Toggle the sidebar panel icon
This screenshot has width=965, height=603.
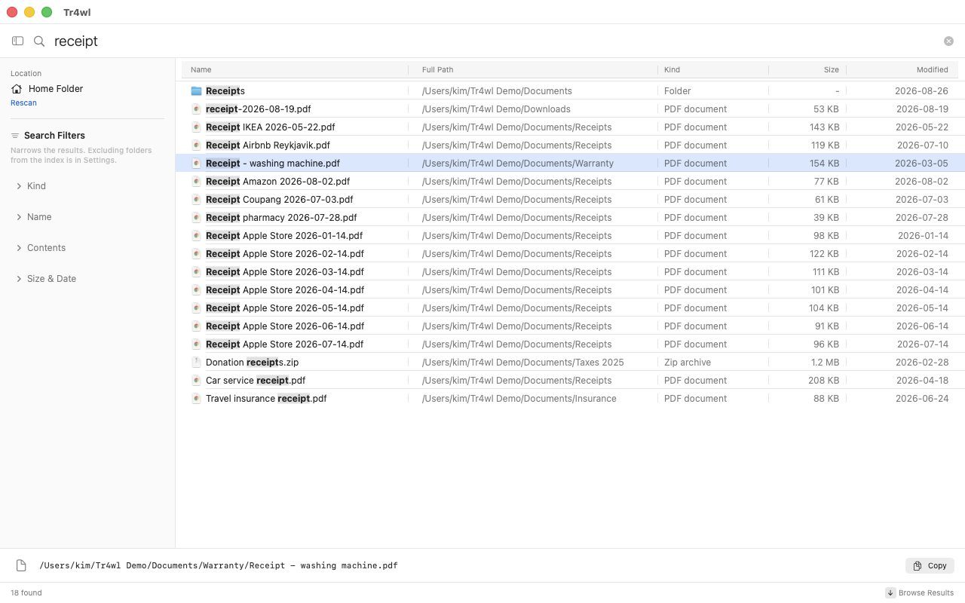[17, 41]
